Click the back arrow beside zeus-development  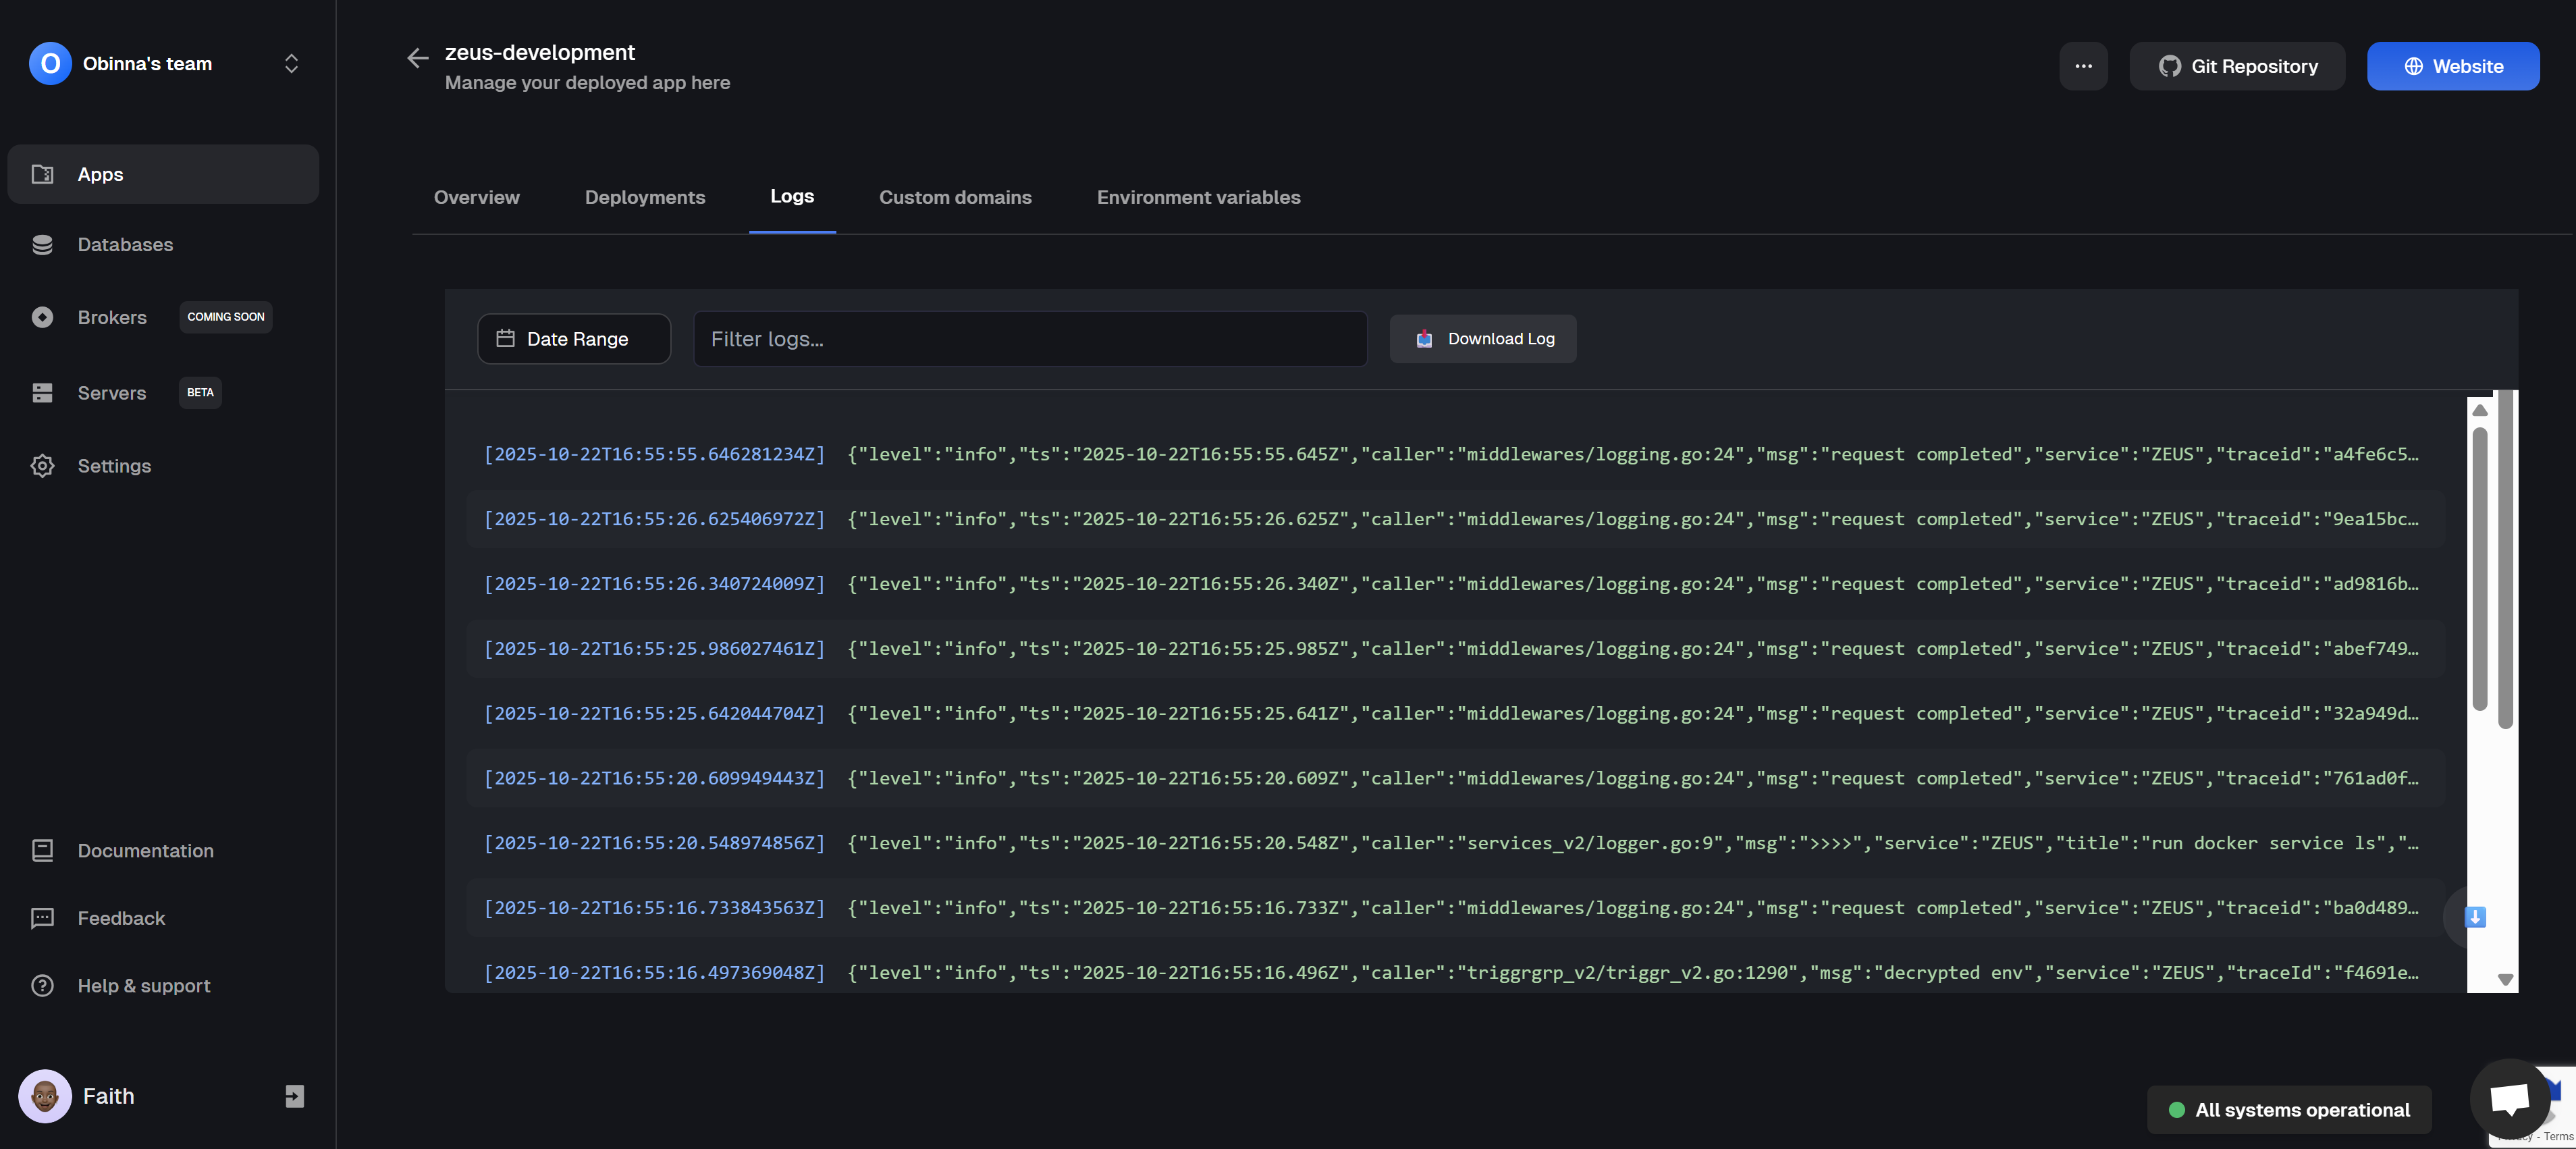pos(417,58)
